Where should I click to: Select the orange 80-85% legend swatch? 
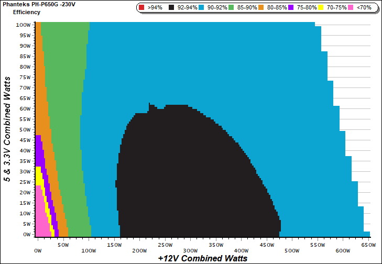pyautogui.click(x=262, y=8)
